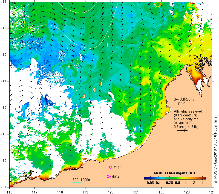Click longitude axis label '116'
Screen dimensions: 219x194
pyautogui.click(x=9, y=192)
